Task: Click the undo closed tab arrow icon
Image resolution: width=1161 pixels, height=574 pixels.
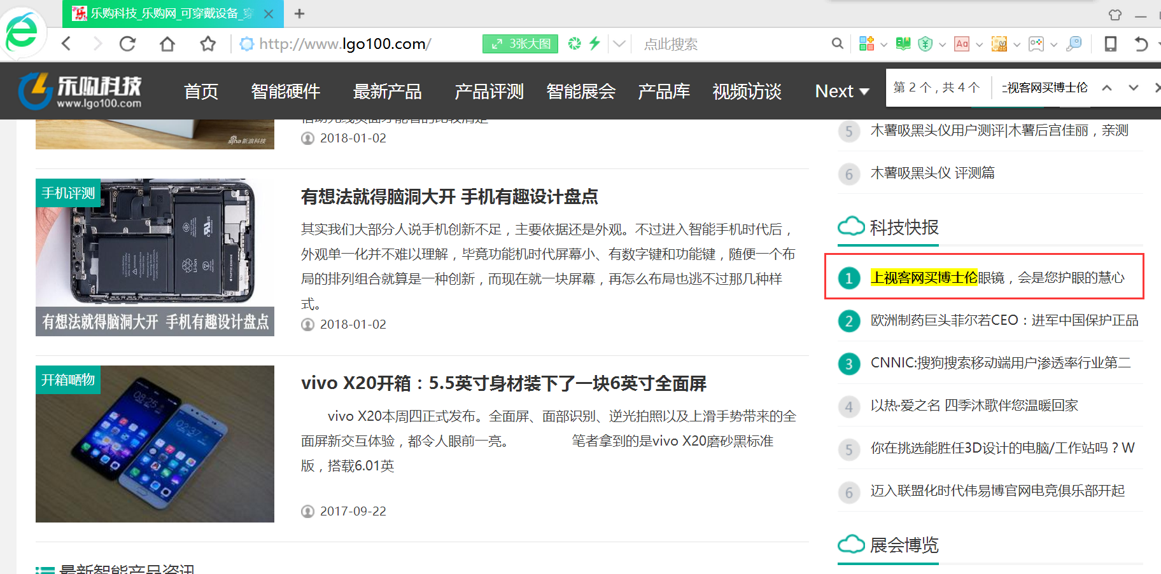Action: click(1141, 44)
